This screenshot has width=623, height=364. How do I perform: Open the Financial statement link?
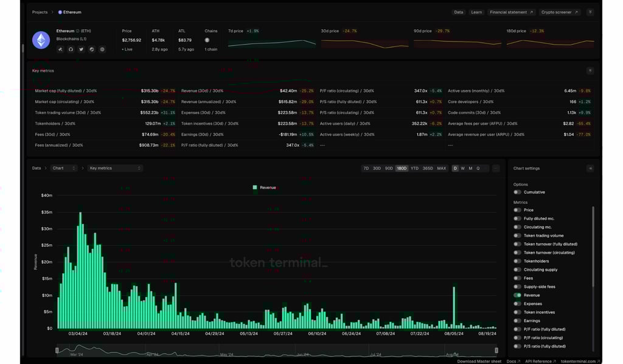[x=511, y=12]
